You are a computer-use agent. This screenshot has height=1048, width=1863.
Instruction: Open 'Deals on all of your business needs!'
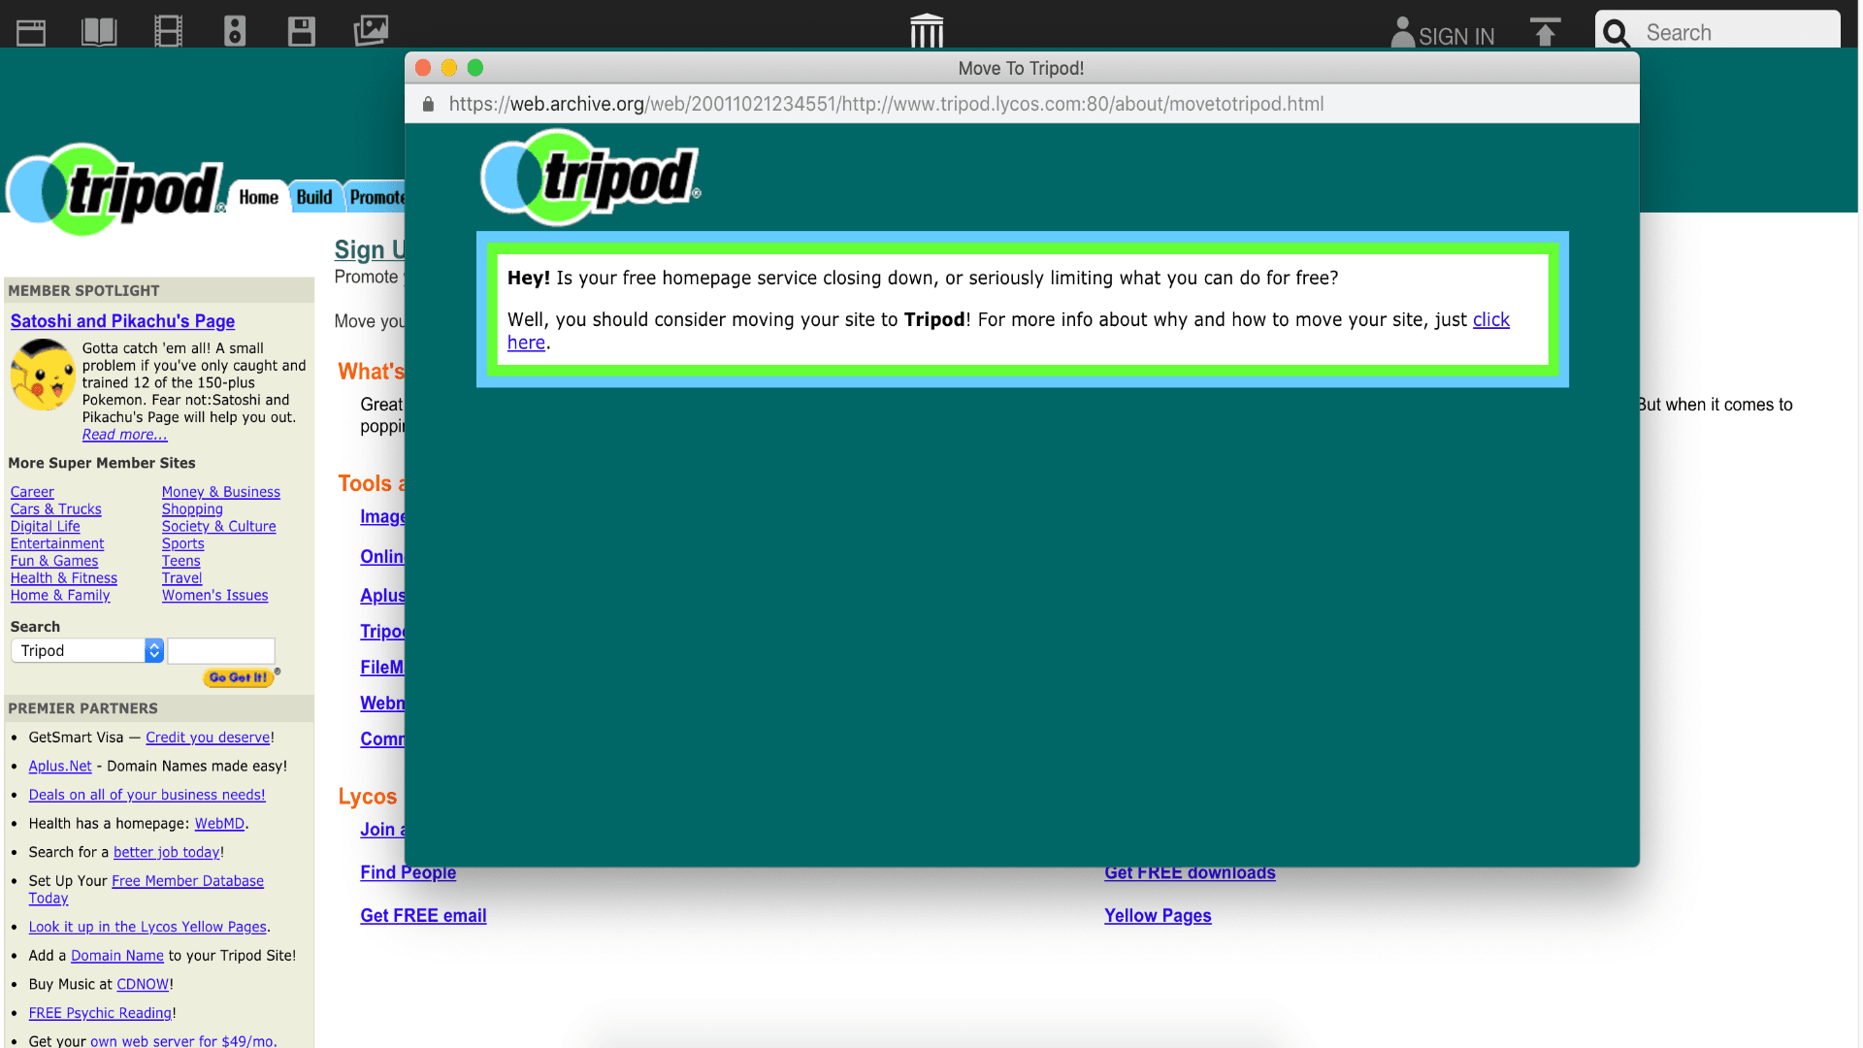147,796
